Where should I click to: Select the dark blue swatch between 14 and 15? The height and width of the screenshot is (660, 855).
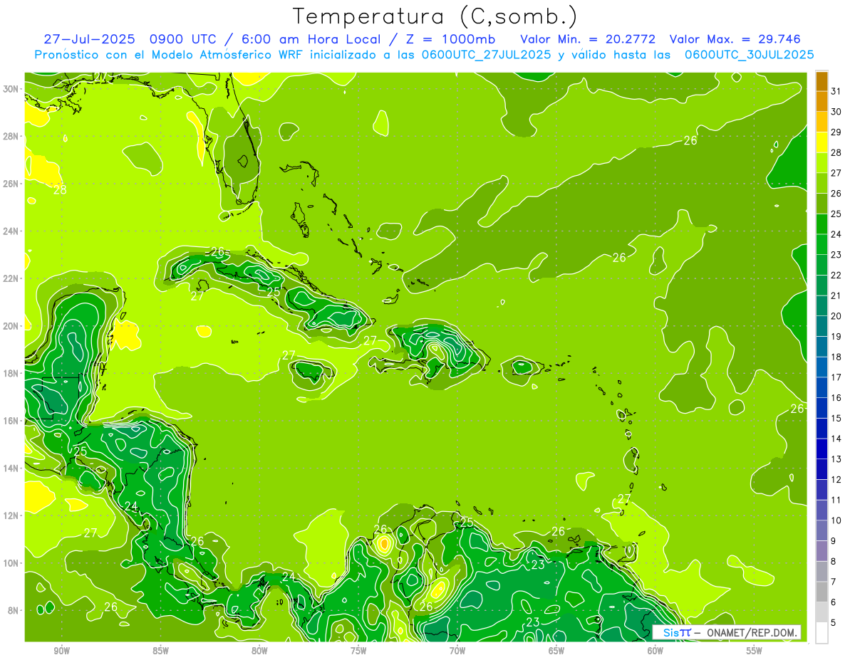822,428
